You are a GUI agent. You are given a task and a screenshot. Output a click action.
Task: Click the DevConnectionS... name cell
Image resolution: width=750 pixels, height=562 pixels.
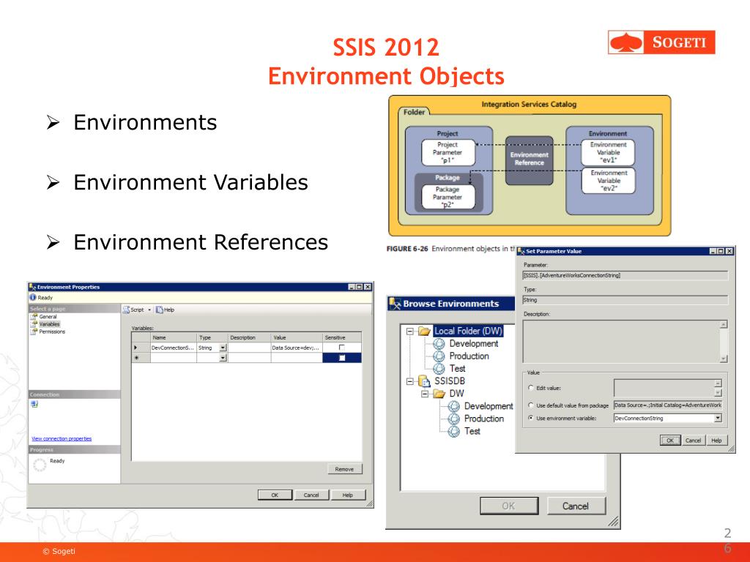[174, 348]
